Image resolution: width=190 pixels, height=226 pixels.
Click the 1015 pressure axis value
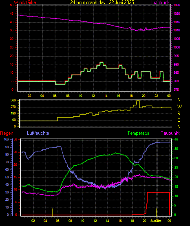177,22
